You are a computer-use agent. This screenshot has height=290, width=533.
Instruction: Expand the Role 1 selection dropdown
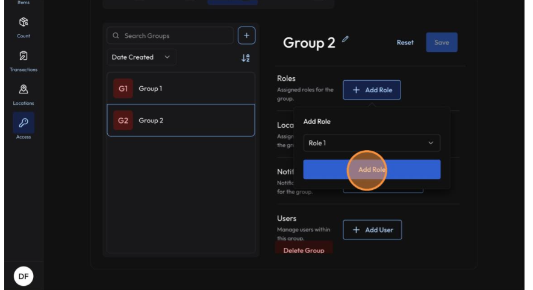click(372, 143)
